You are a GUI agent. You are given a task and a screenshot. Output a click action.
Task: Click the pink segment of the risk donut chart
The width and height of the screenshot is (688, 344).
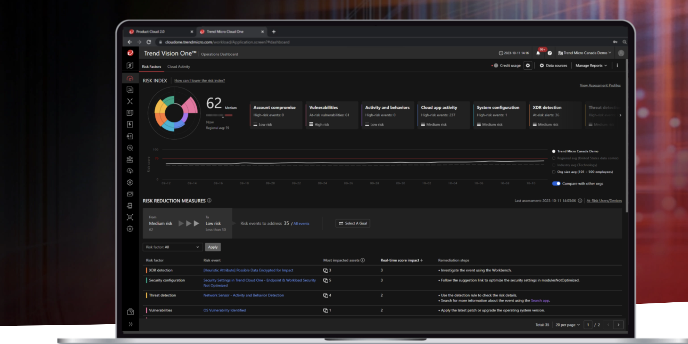pyautogui.click(x=191, y=106)
